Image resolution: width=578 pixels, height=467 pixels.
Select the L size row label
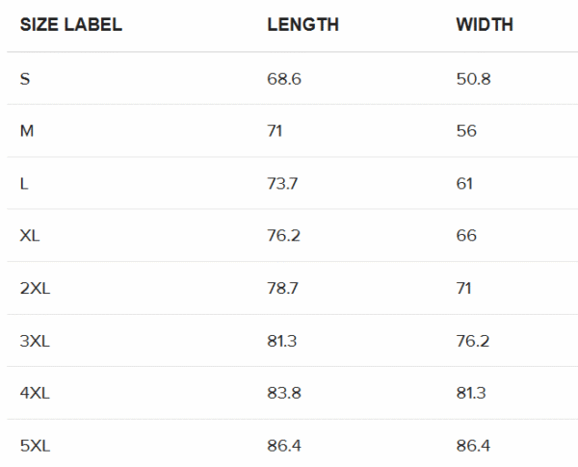(x=24, y=184)
